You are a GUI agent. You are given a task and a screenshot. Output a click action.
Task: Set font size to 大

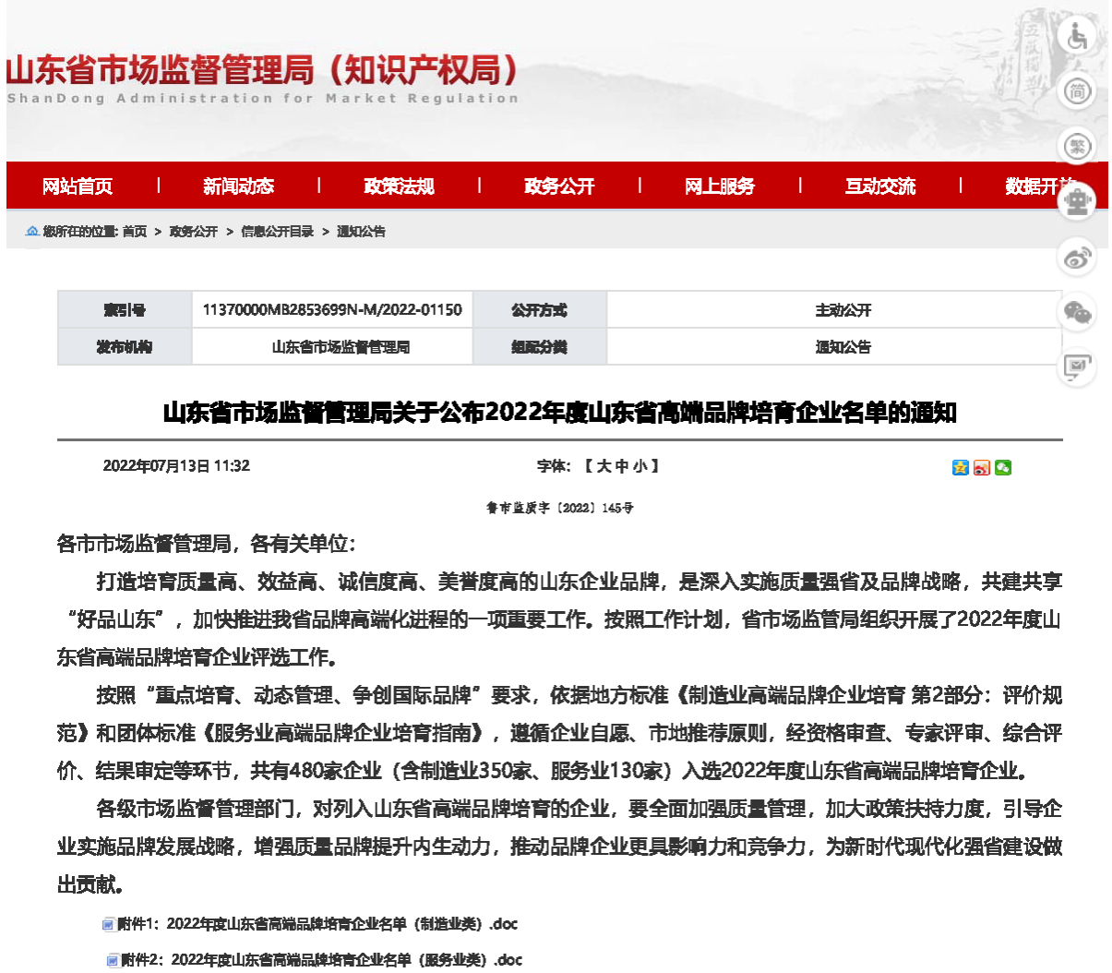click(604, 466)
